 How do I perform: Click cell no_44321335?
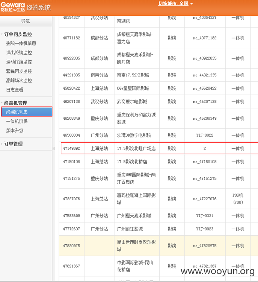point(205,75)
